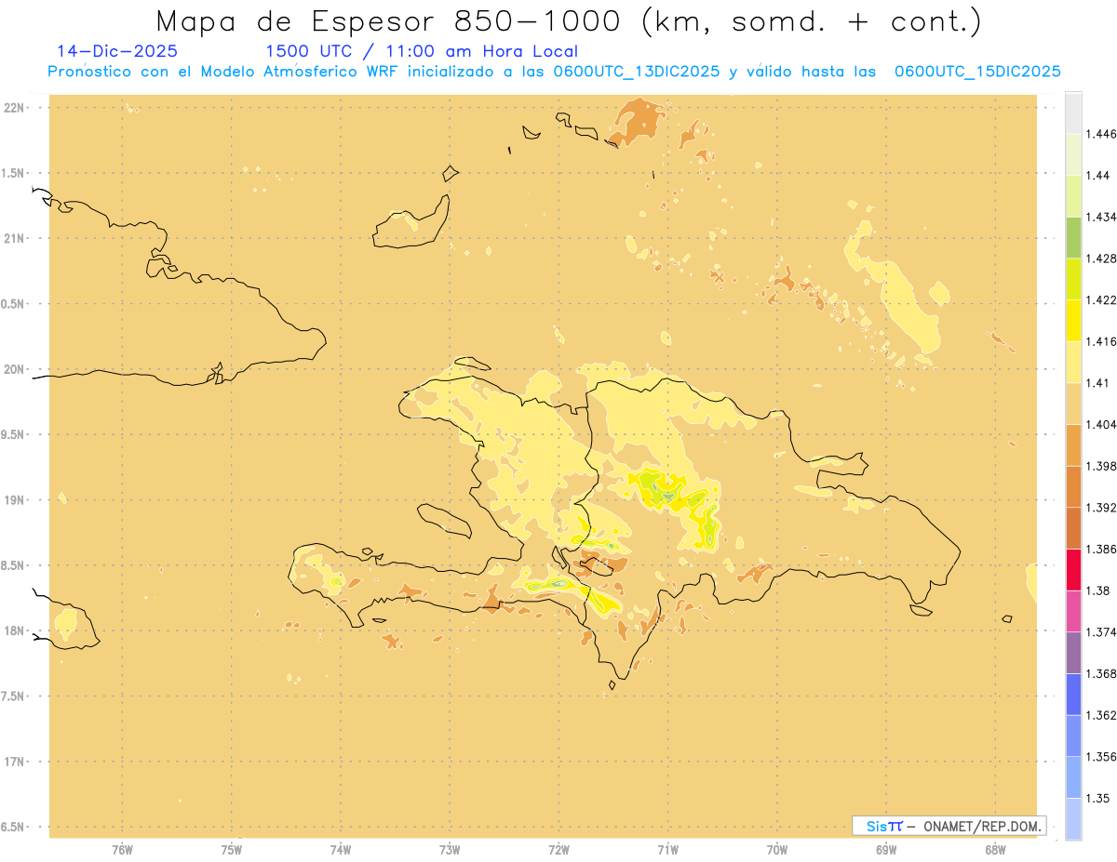Click the "1.356" color bar value

pyautogui.click(x=1101, y=757)
